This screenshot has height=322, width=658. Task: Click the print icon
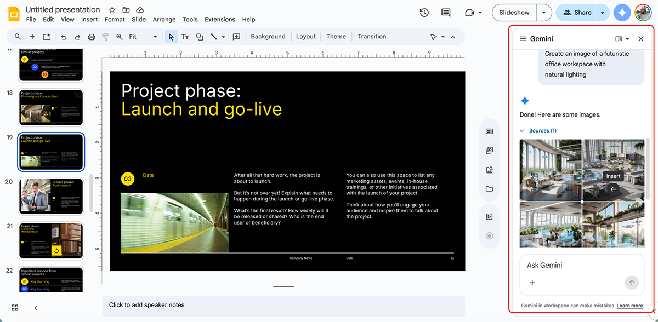tap(91, 37)
